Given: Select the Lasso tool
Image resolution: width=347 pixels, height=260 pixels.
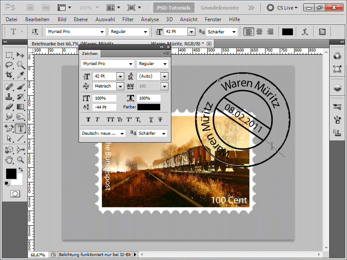Looking at the screenshot, I should point(9,65).
